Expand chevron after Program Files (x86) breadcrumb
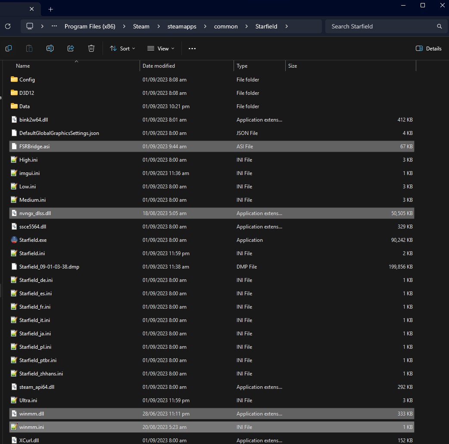The width and height of the screenshot is (449, 444). (124, 26)
